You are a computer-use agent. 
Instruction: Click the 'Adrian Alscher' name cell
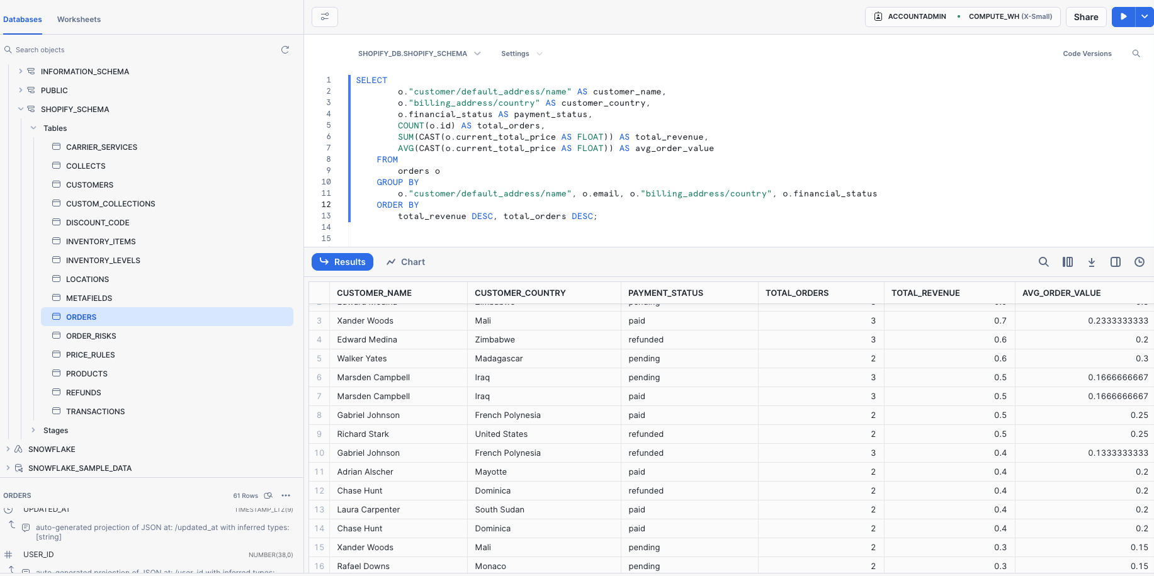(398, 472)
